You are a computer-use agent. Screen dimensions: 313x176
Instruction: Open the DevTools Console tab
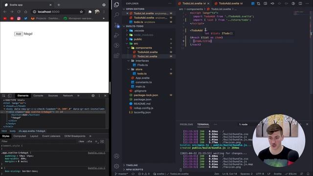[x=38, y=96]
